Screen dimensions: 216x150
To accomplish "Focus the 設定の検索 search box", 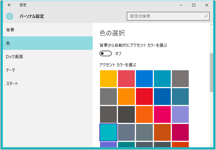I will click(x=168, y=16).
